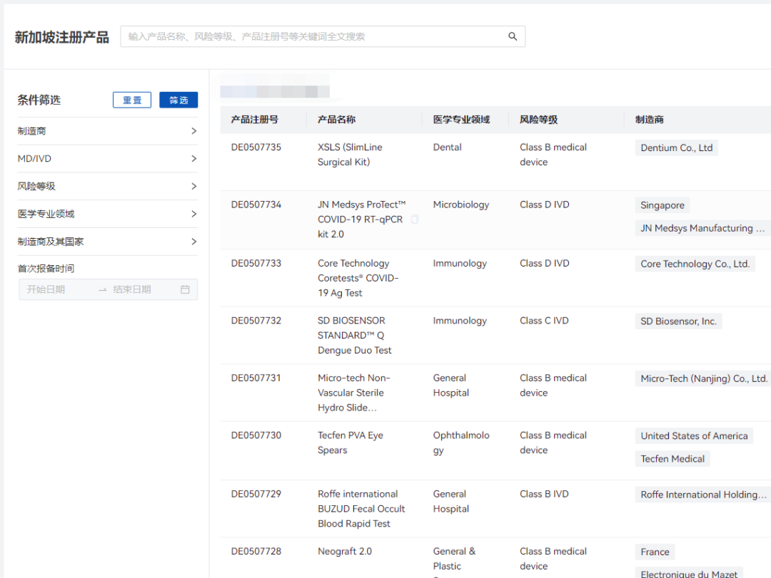Click the Dental specialty cell

(447, 148)
